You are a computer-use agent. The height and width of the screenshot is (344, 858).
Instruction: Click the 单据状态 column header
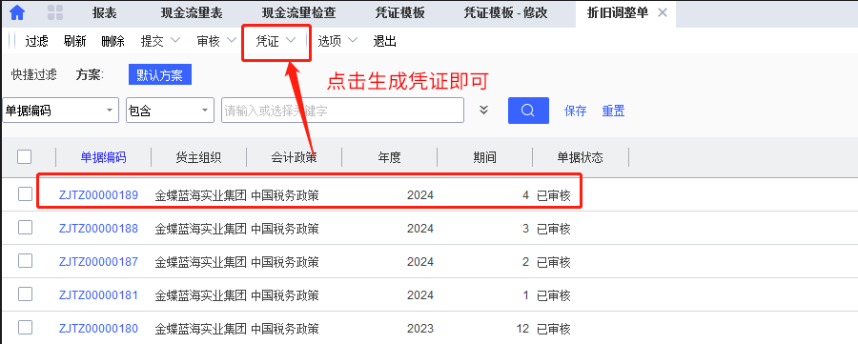tap(580, 157)
